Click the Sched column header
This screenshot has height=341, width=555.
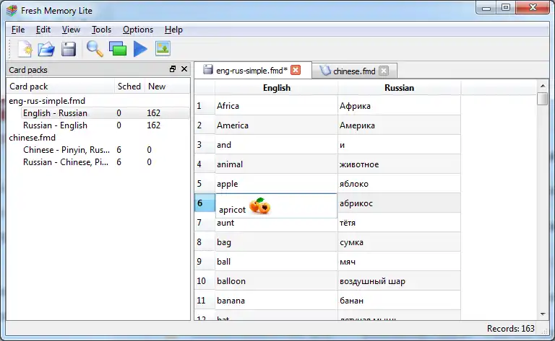[x=129, y=87]
